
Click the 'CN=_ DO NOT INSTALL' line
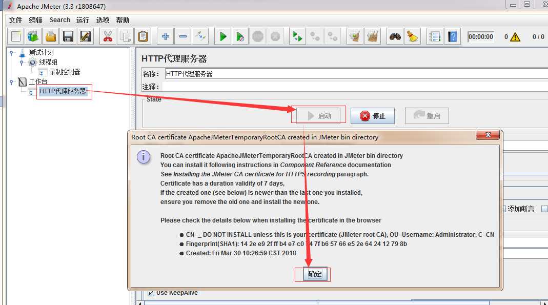(340, 235)
